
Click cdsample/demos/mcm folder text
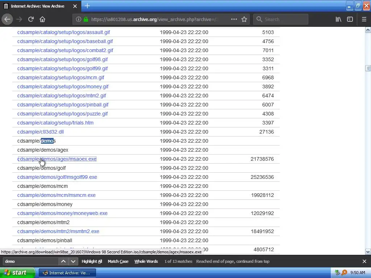(42, 186)
